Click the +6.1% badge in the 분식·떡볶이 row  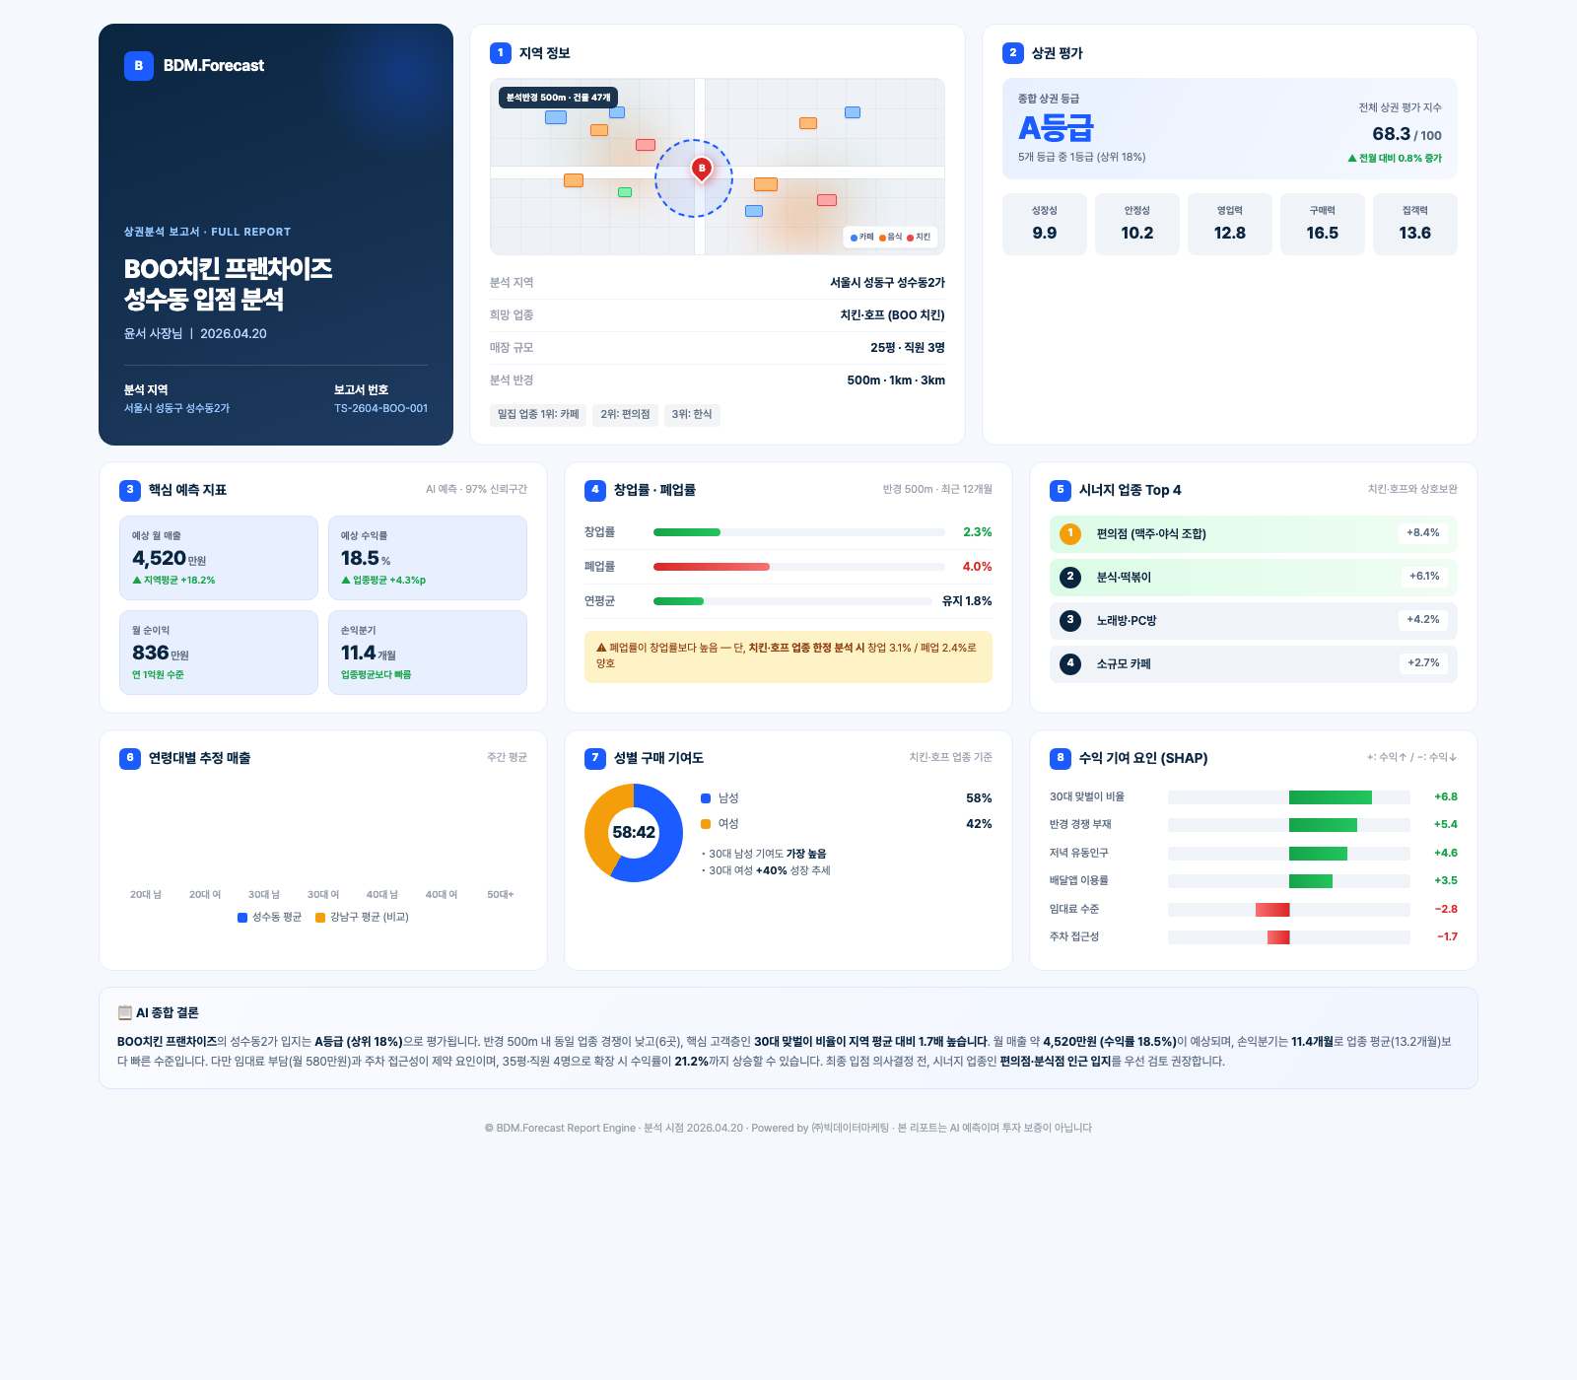coord(1424,577)
